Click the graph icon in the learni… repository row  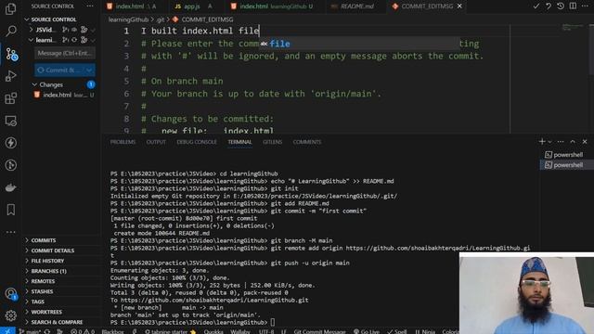pos(84,40)
